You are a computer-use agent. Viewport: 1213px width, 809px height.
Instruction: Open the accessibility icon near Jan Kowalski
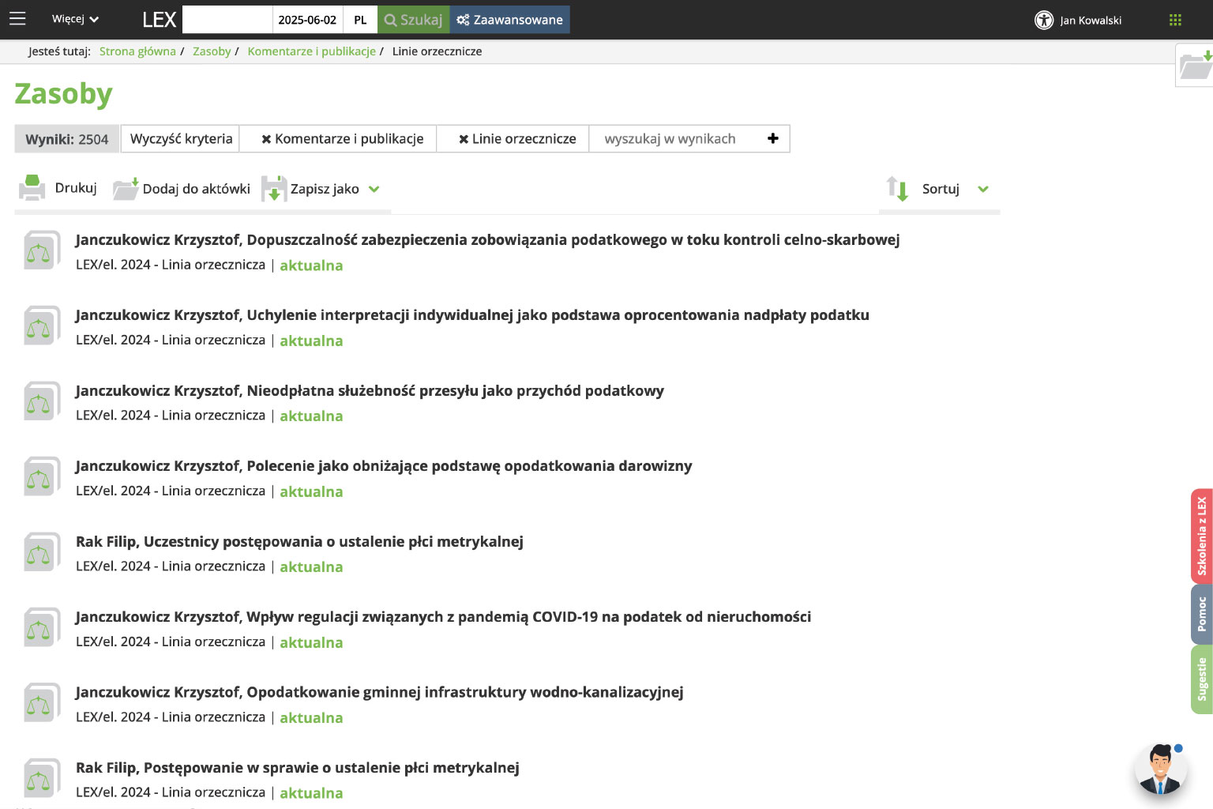click(1044, 20)
